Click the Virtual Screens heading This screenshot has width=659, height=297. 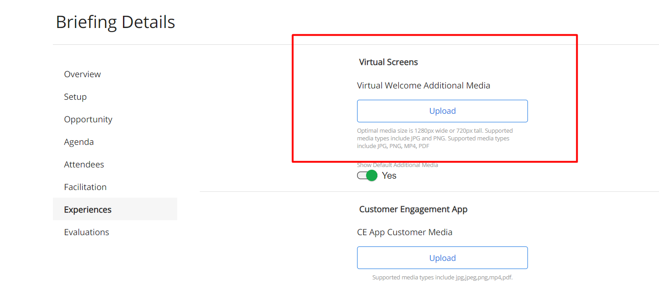pos(388,62)
